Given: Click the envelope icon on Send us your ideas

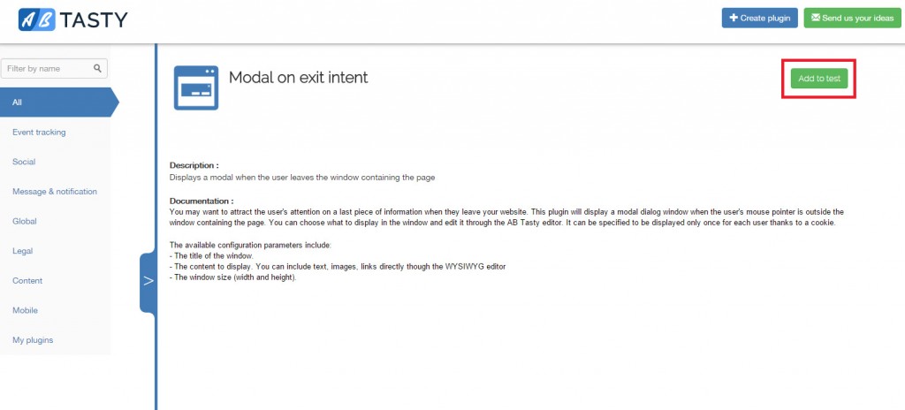Looking at the screenshot, I should (816, 18).
